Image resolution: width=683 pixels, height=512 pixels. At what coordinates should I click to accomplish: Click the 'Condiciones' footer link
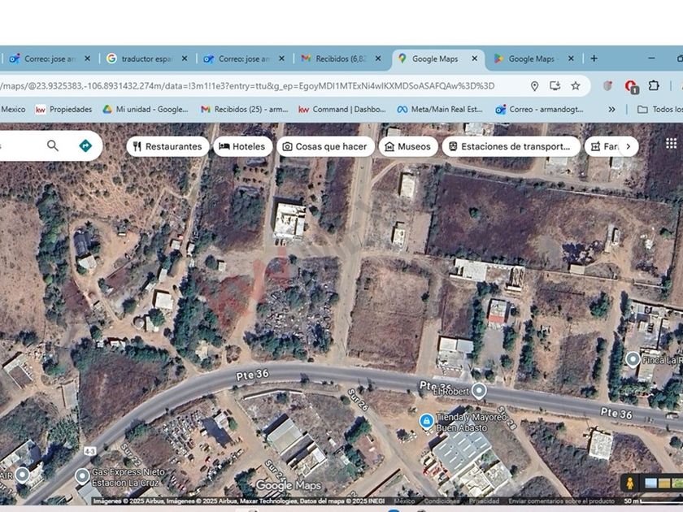click(x=441, y=501)
